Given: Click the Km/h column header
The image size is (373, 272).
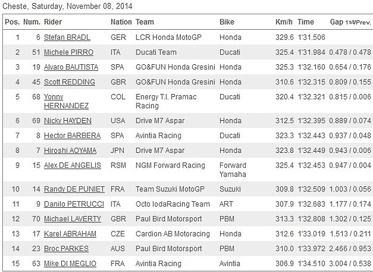Looking at the screenshot, I should [284, 22].
